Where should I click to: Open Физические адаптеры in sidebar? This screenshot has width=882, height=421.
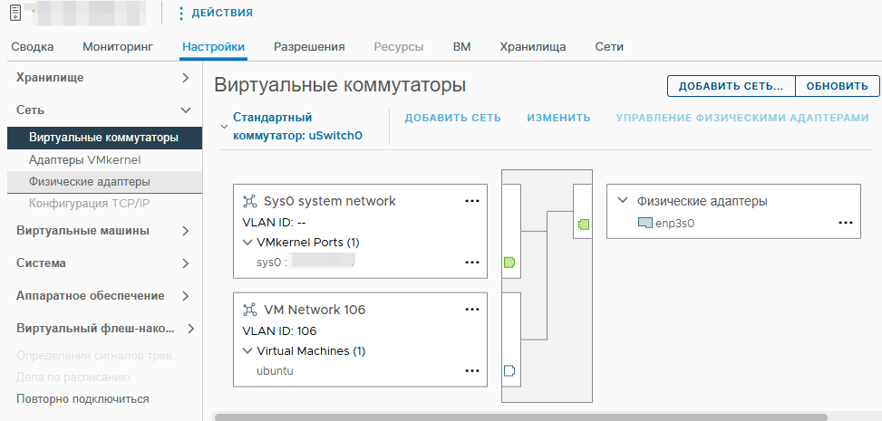point(104,182)
